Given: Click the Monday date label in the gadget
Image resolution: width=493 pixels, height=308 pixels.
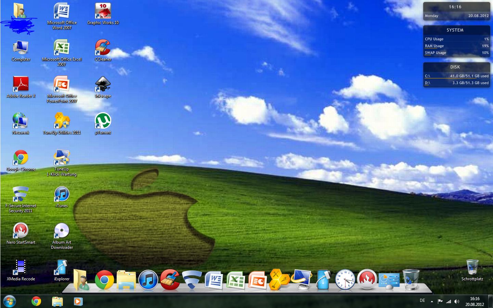Looking at the screenshot, I should (x=431, y=16).
